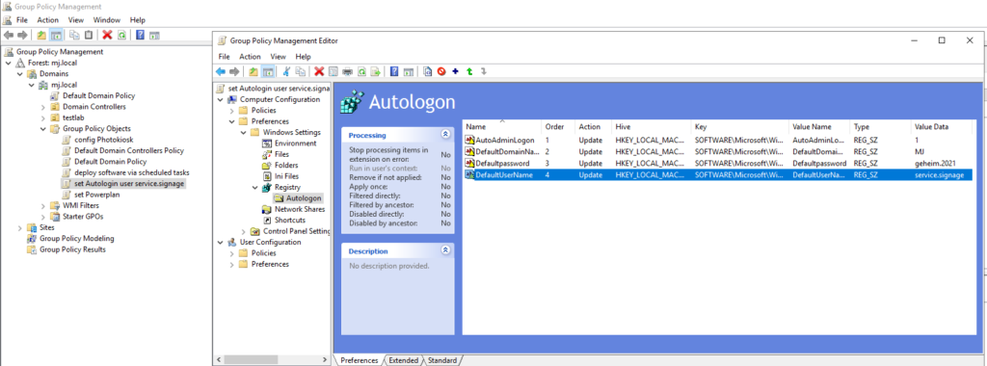Viewport: 987px width, 366px height.
Task: Click the Value Data column header
Action: [x=943, y=126]
